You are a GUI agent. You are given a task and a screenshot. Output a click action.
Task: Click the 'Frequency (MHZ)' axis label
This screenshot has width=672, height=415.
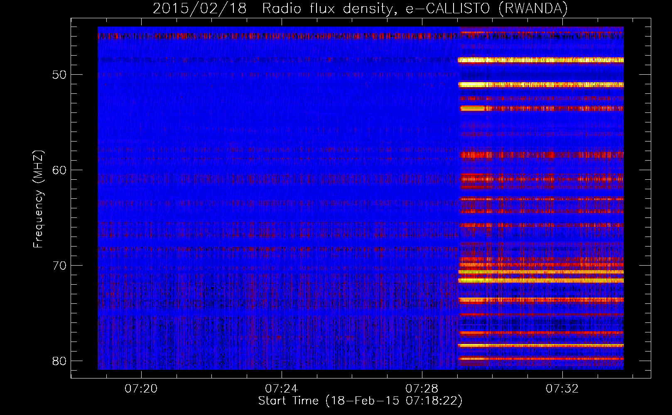tap(38, 199)
